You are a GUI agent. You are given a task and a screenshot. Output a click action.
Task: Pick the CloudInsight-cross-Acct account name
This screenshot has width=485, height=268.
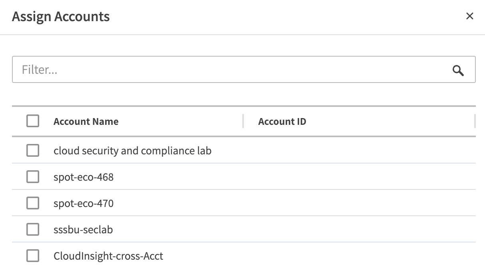tap(108, 256)
